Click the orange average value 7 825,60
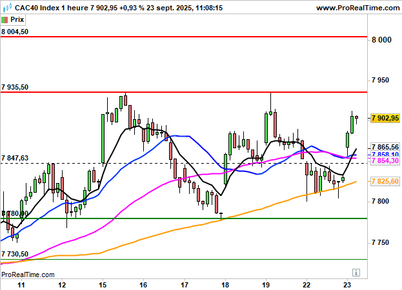 [385, 182]
